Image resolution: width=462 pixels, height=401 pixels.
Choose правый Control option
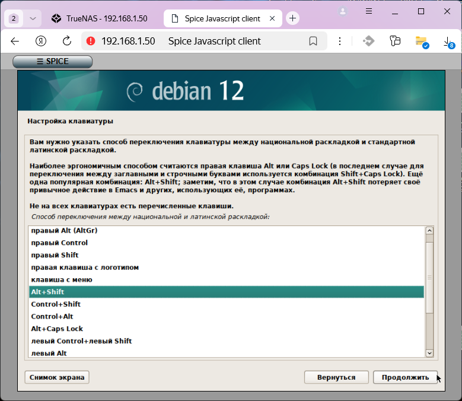click(x=227, y=243)
